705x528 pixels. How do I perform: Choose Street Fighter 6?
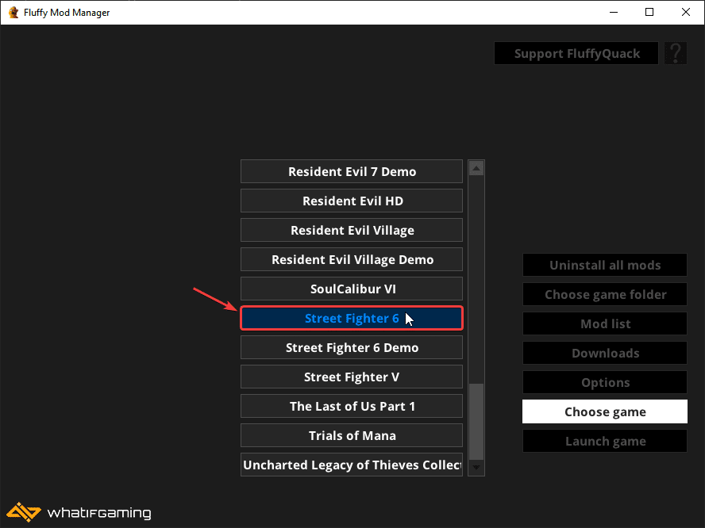click(352, 319)
